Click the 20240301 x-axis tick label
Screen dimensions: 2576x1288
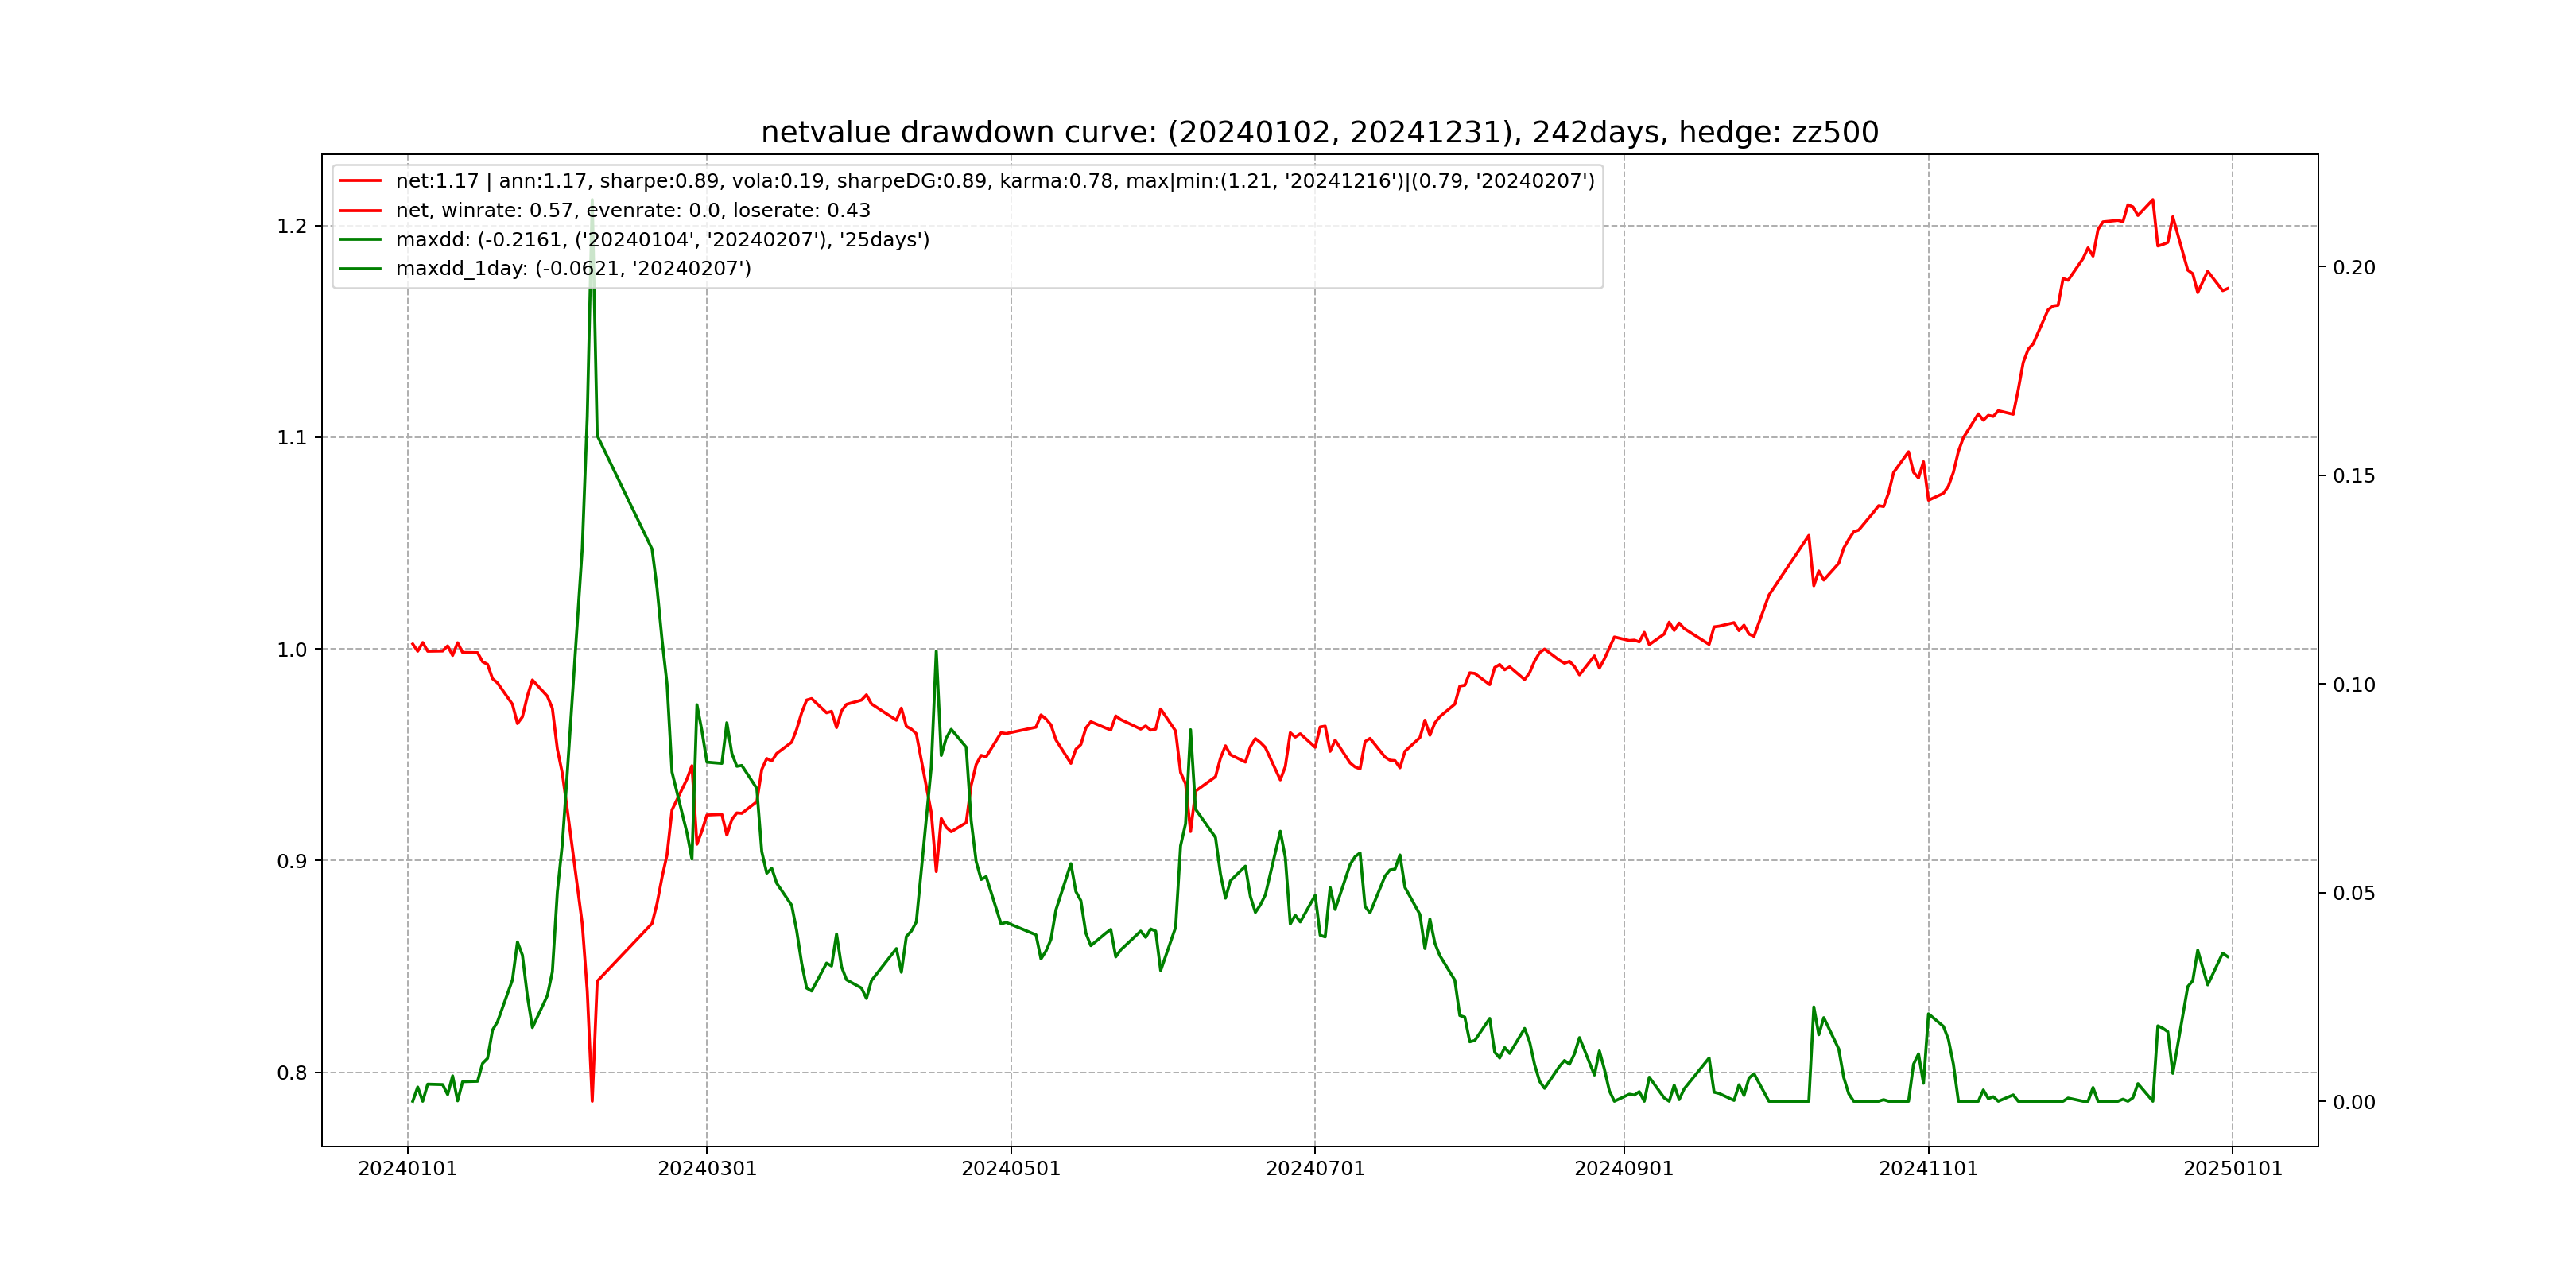click(x=707, y=1169)
